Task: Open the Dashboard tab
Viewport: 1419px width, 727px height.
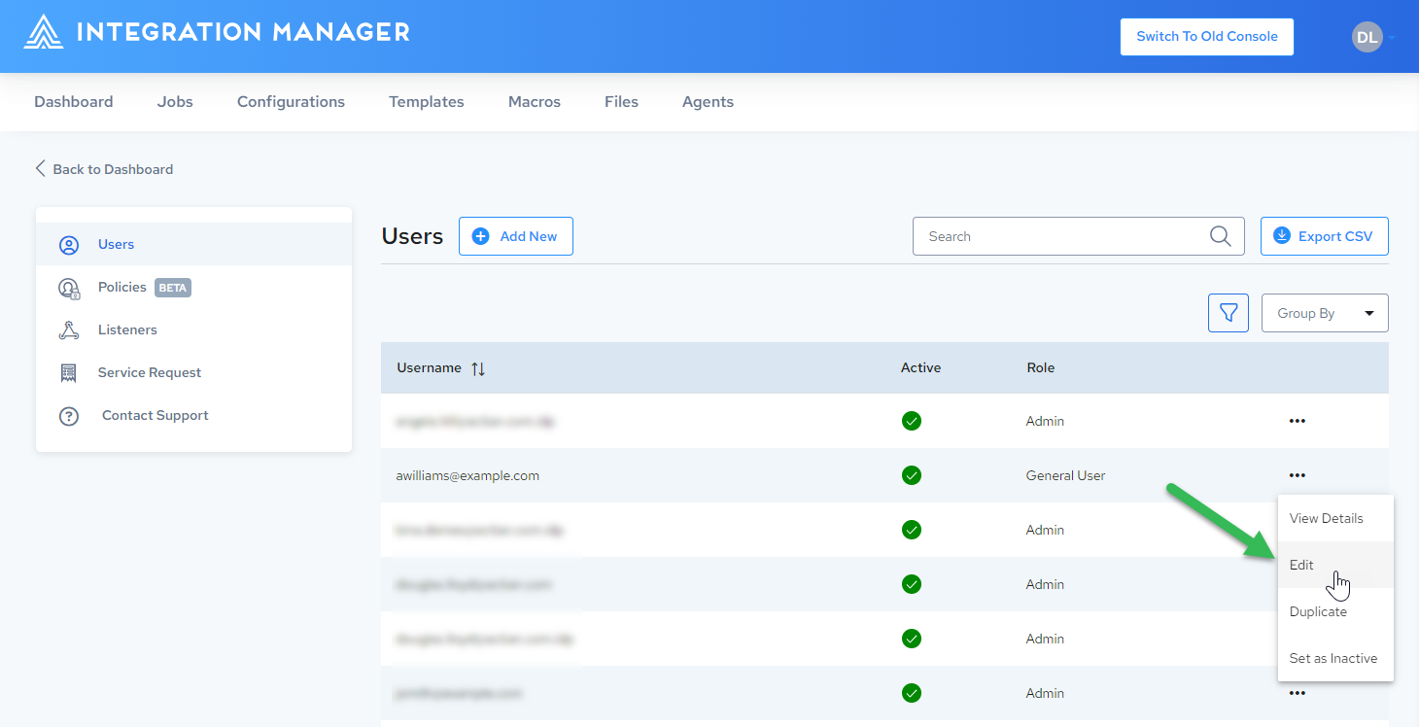Action: 74,102
